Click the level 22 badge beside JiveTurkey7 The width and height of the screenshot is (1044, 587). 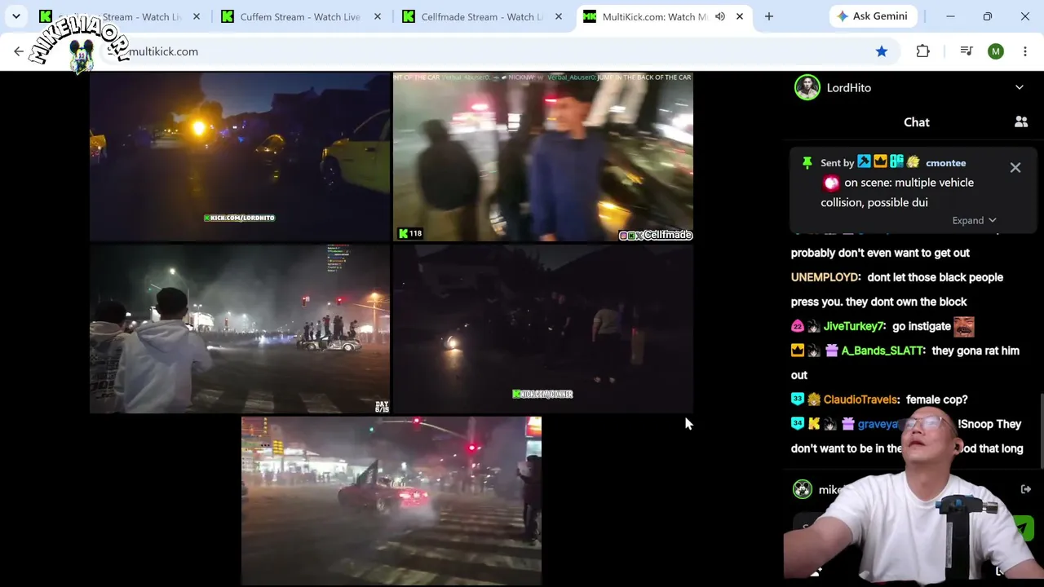click(797, 326)
